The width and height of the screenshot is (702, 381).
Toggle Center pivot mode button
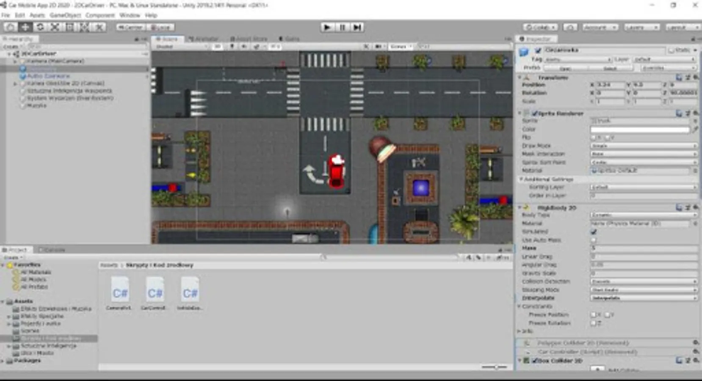(131, 27)
